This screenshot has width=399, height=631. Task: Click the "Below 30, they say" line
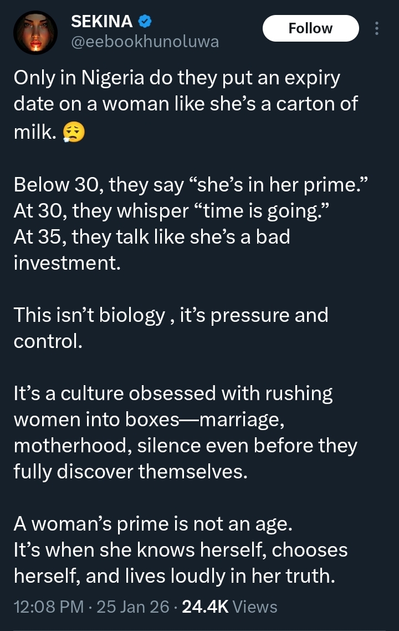click(x=185, y=185)
